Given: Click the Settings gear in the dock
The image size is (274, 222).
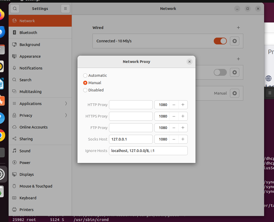Looking at the screenshot, I should tap(2, 174).
